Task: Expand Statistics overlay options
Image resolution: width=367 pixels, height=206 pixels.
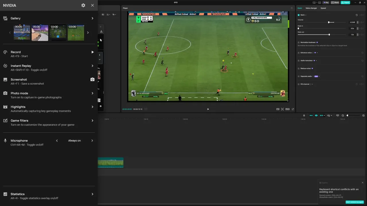Action: coord(92,194)
